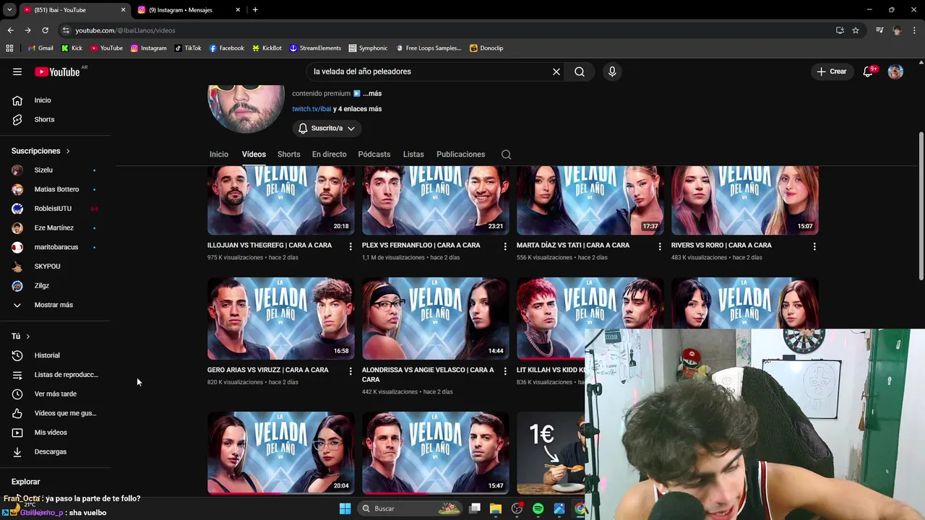Switch to the En directo tab
The width and height of the screenshot is (925, 520).
pyautogui.click(x=329, y=154)
